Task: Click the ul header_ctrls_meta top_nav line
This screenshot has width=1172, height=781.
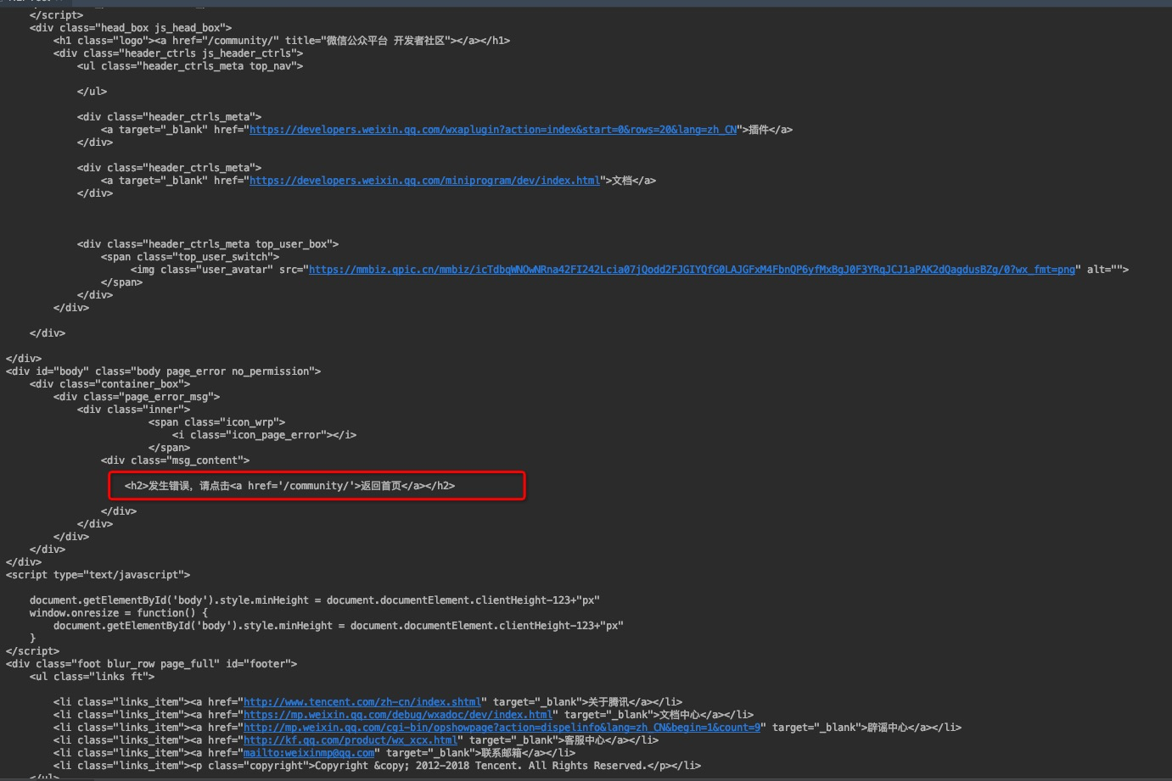Action: 190,66
